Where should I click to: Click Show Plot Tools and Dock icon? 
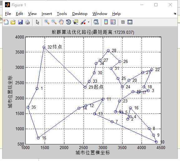pos(130,22)
